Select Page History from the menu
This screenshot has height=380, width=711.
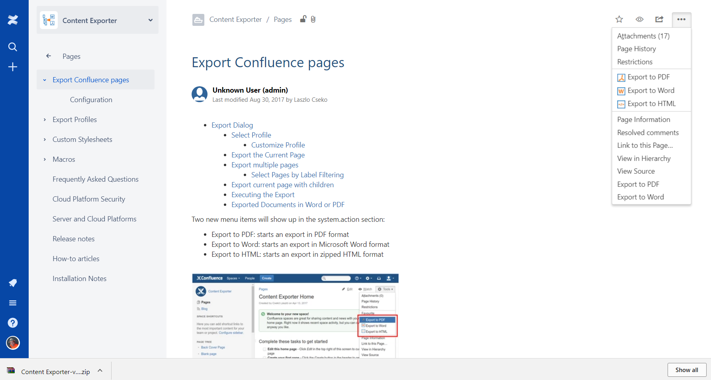(x=636, y=48)
